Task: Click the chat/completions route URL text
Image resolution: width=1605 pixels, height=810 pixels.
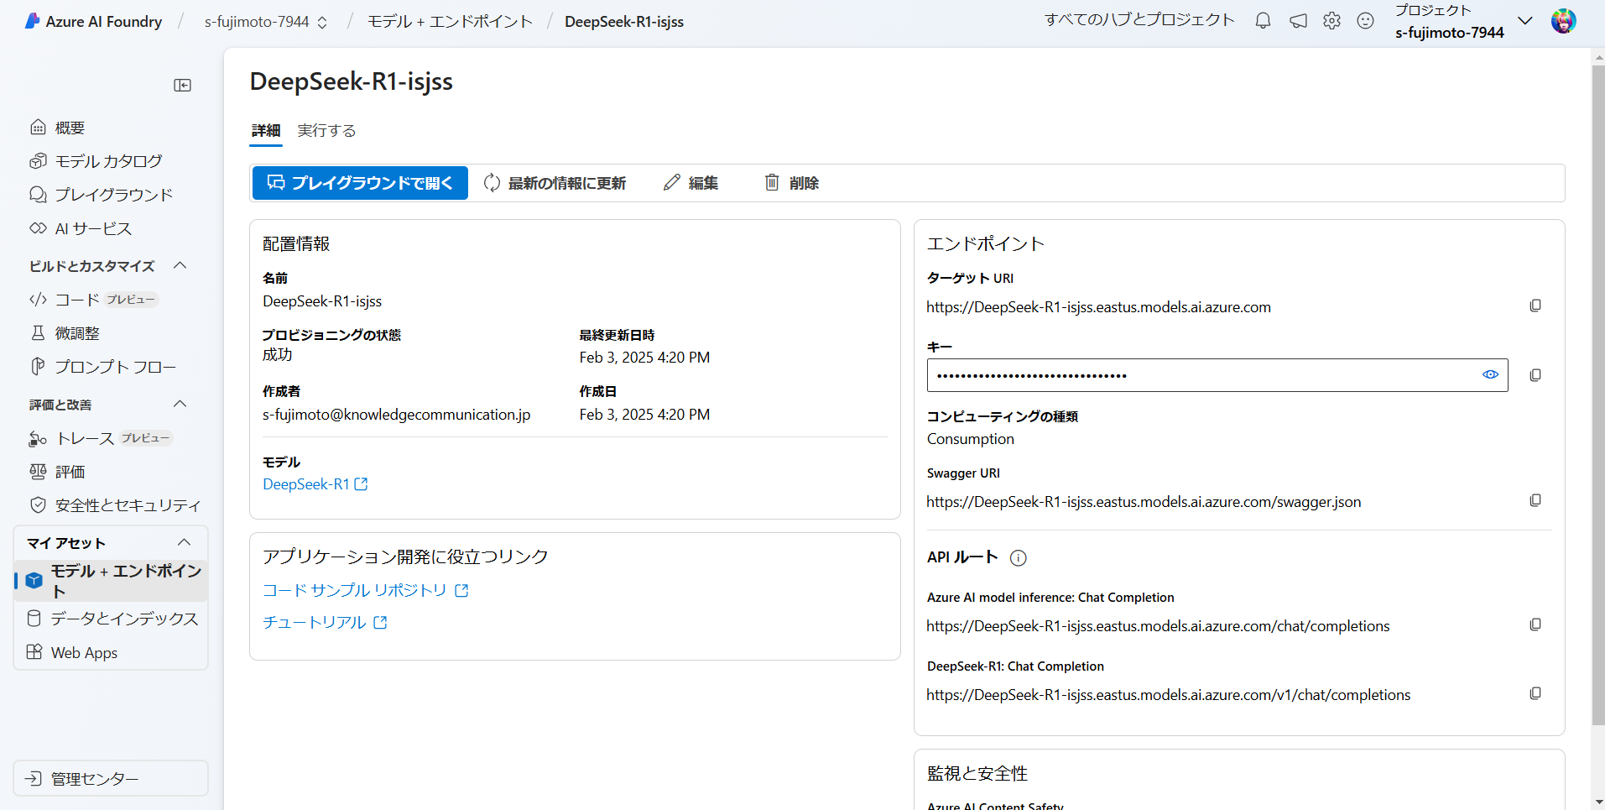Action: click(x=1159, y=626)
